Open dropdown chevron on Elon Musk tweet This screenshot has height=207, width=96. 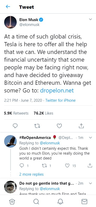[90, 19]
